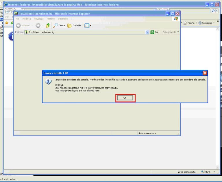Image resolution: width=222 pixels, height=182 pixels.
Task: Click OK in the FTP error dialog
Action: coord(125,98)
